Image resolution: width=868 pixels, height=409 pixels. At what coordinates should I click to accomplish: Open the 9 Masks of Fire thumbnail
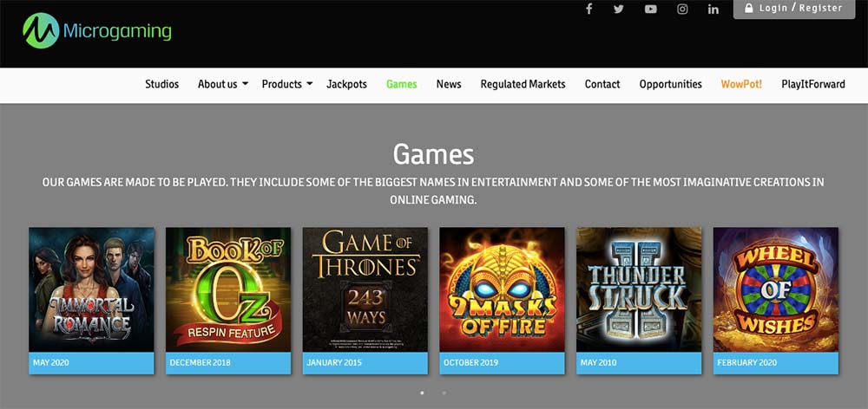click(x=502, y=289)
